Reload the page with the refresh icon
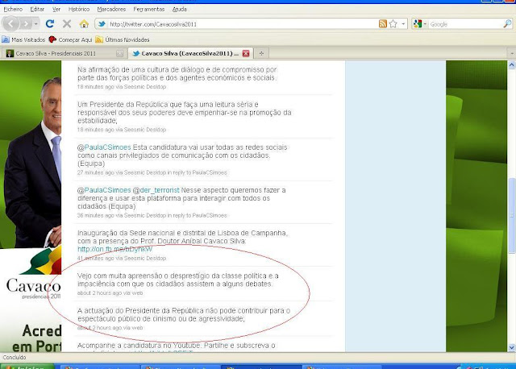The image size is (516, 369). pos(50,23)
